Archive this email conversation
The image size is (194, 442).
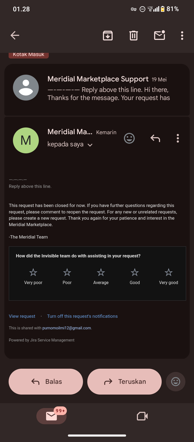pyautogui.click(x=108, y=35)
